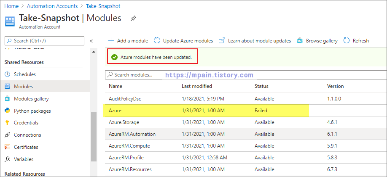This screenshot has width=387, height=177.
Task: Click the Modules icon in sidebar
Action: [x=8, y=87]
